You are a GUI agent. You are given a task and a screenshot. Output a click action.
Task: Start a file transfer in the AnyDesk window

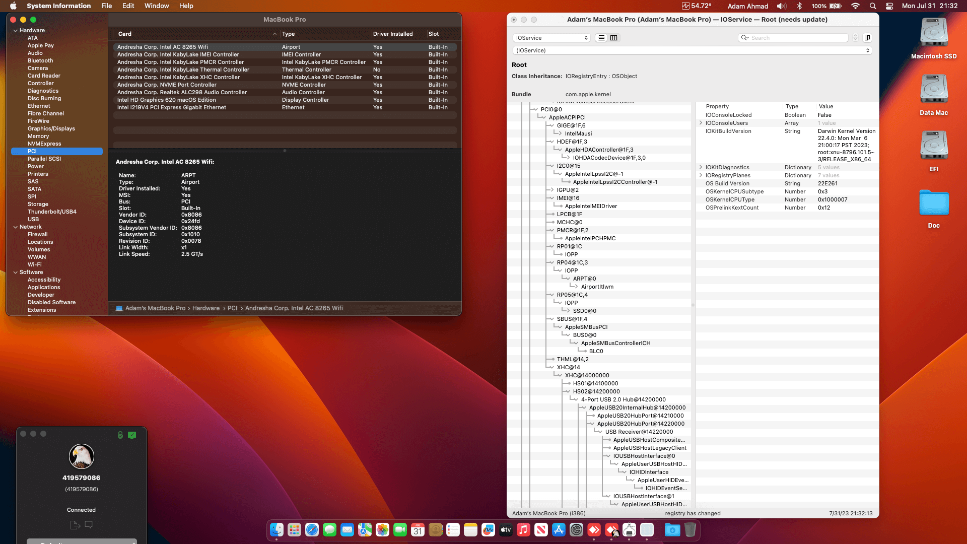(75, 525)
